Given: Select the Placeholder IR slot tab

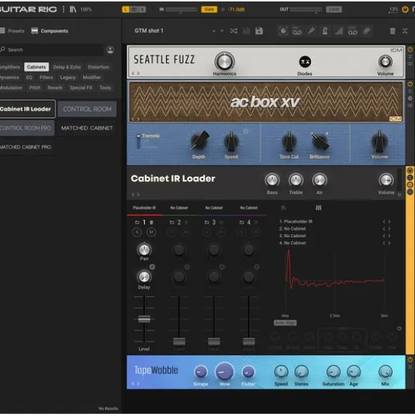Looking at the screenshot, I should tap(144, 208).
